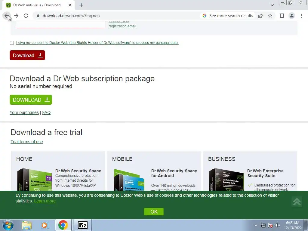Open the FAQ link
The width and height of the screenshot is (308, 231).
point(46,112)
